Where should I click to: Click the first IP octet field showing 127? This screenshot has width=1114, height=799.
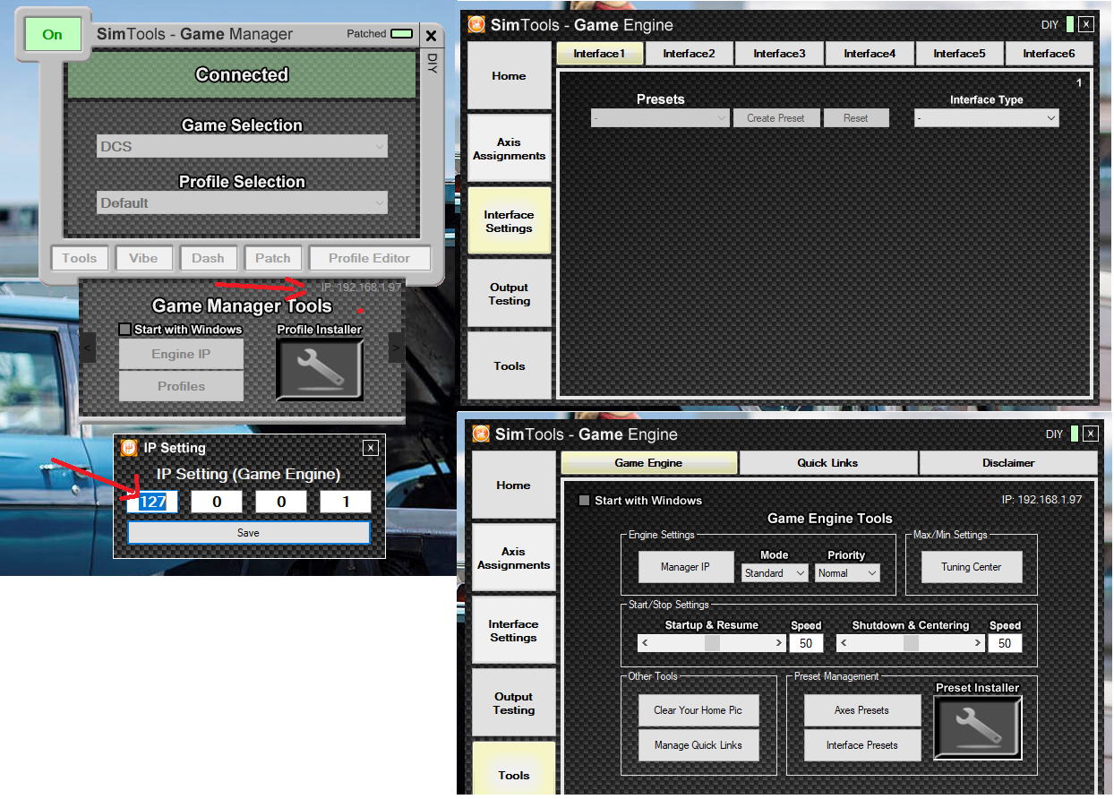[152, 502]
